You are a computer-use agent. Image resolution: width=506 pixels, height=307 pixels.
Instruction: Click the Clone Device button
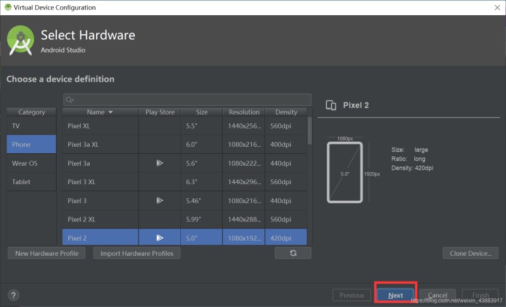tap(470, 253)
